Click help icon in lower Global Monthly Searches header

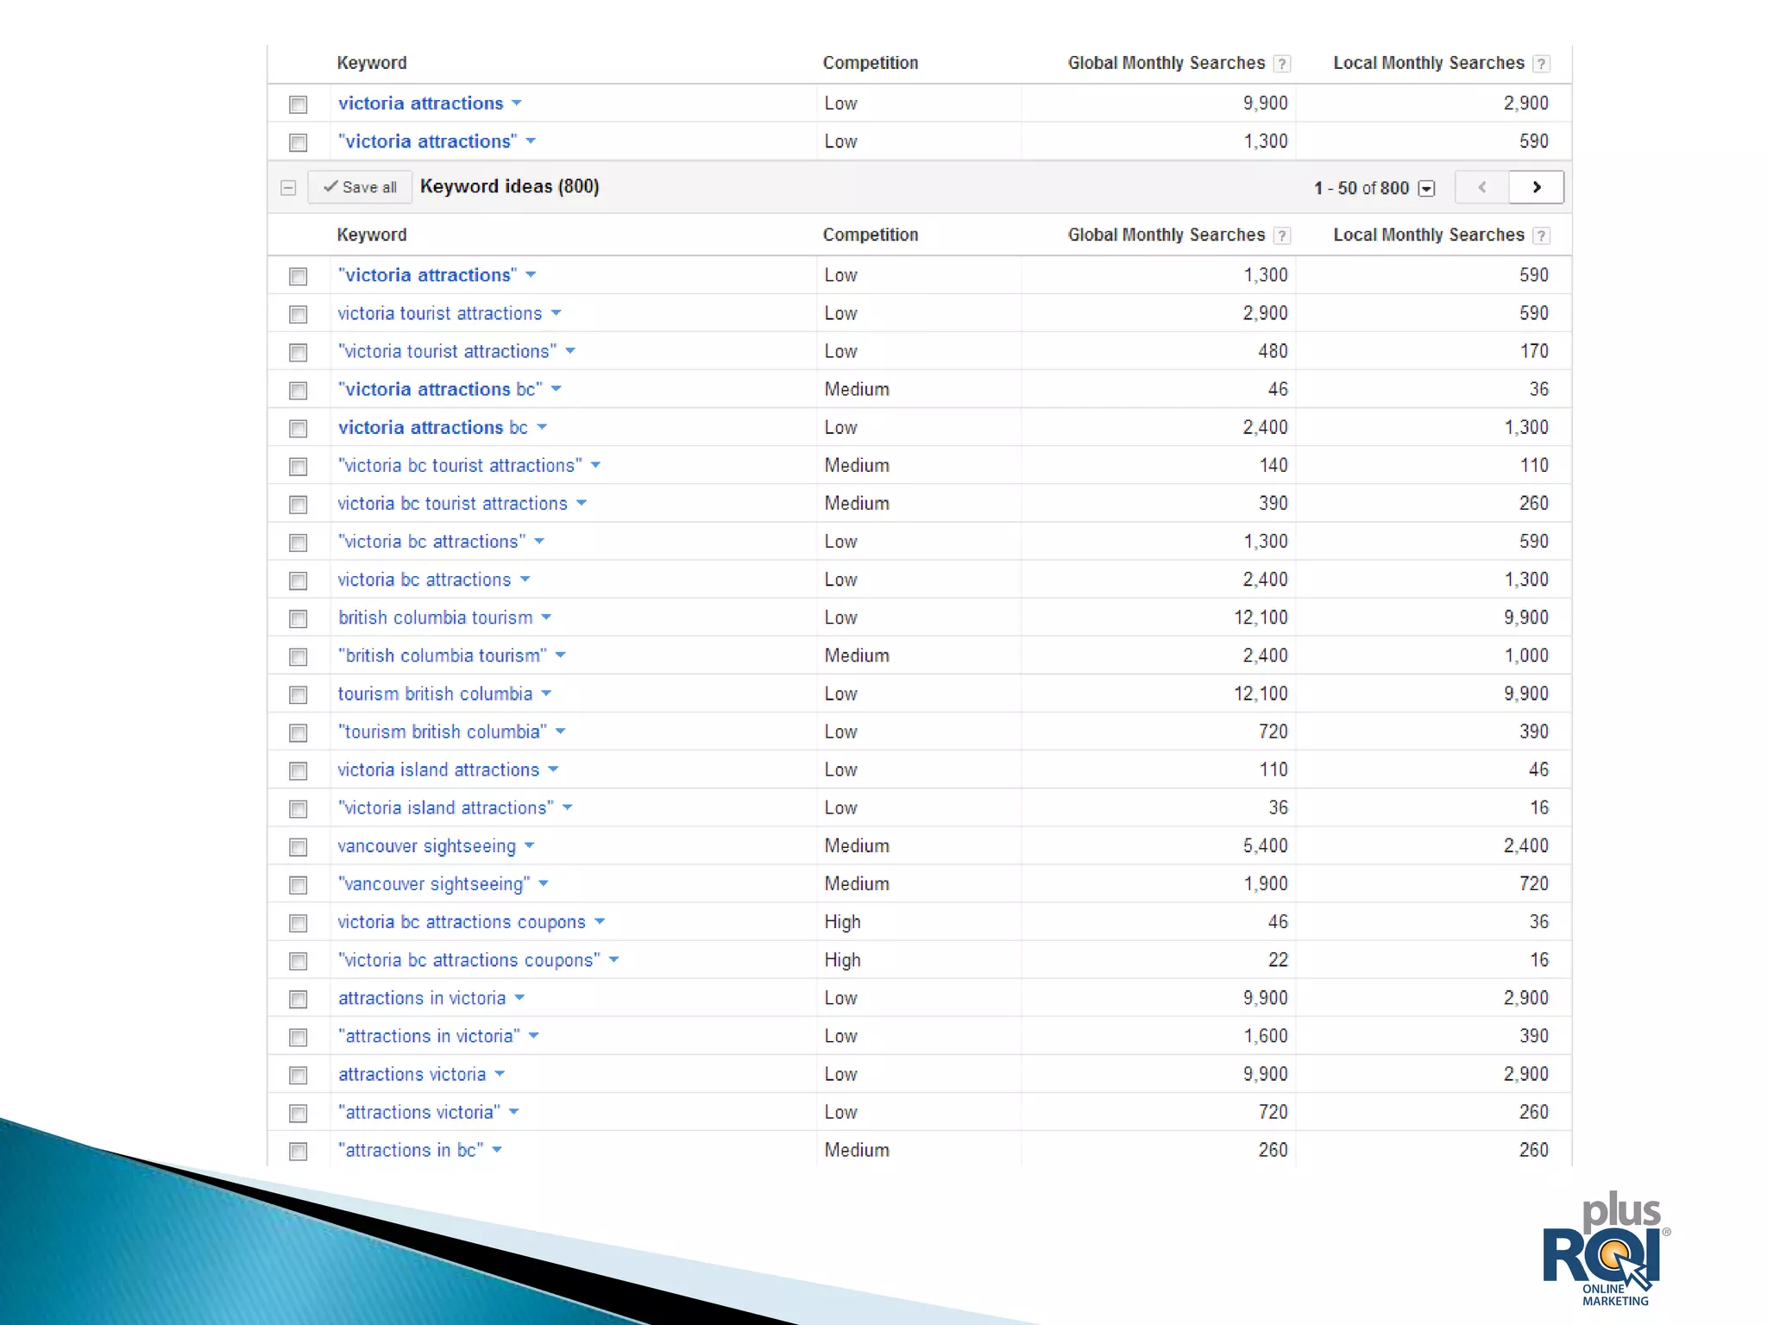(1282, 235)
